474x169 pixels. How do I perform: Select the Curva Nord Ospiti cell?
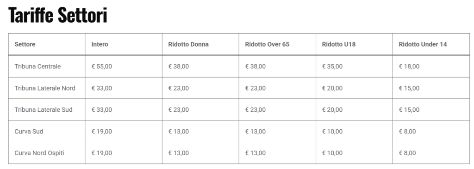39,153
